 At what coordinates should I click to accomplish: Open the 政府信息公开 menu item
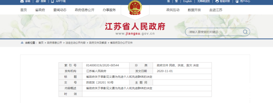84,10
